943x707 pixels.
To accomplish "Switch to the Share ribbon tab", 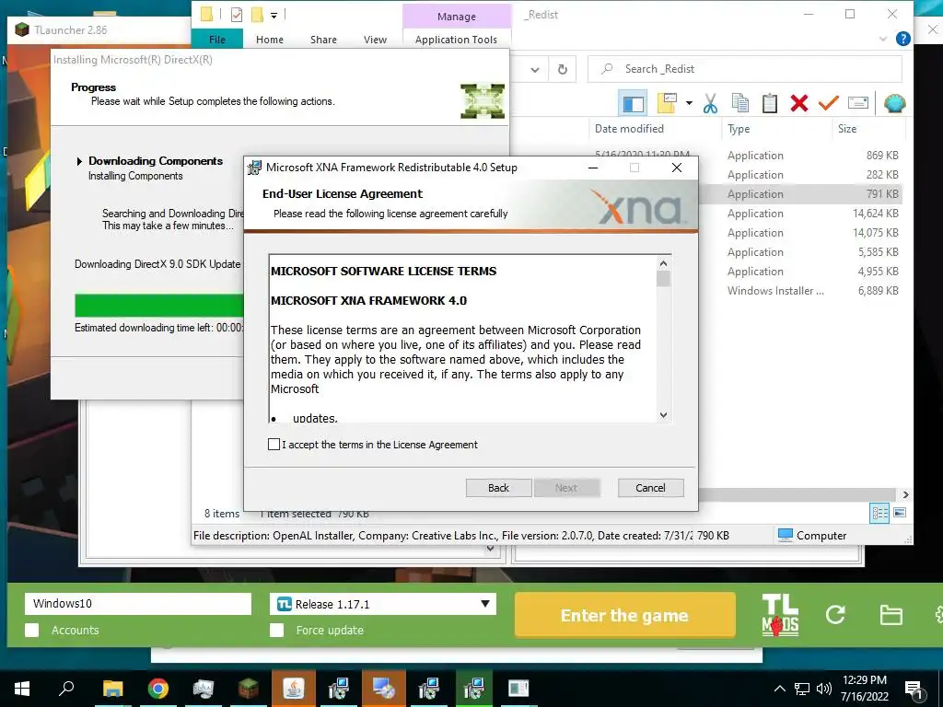I will pyautogui.click(x=323, y=39).
